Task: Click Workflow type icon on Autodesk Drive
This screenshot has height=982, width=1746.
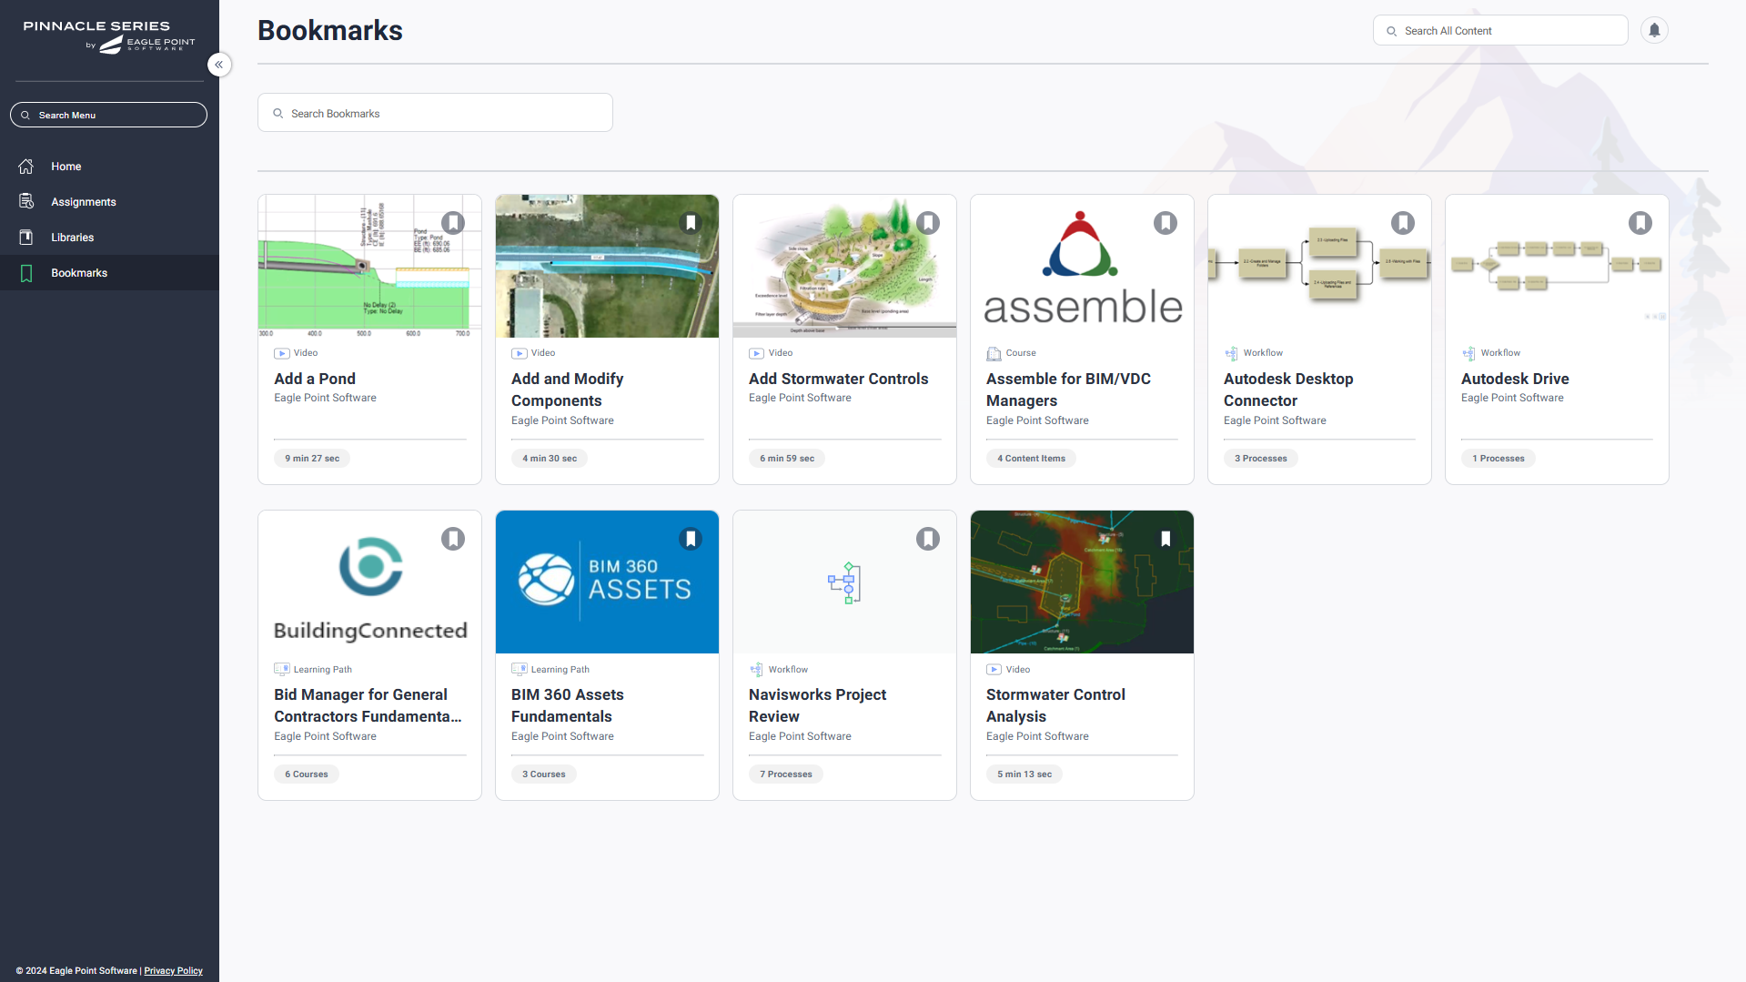Action: coord(1469,353)
